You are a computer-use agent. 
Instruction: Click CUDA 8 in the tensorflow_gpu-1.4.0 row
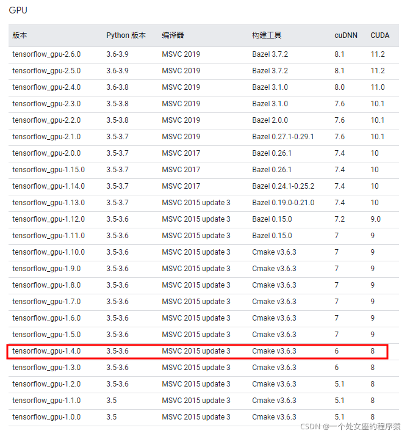[373, 351]
